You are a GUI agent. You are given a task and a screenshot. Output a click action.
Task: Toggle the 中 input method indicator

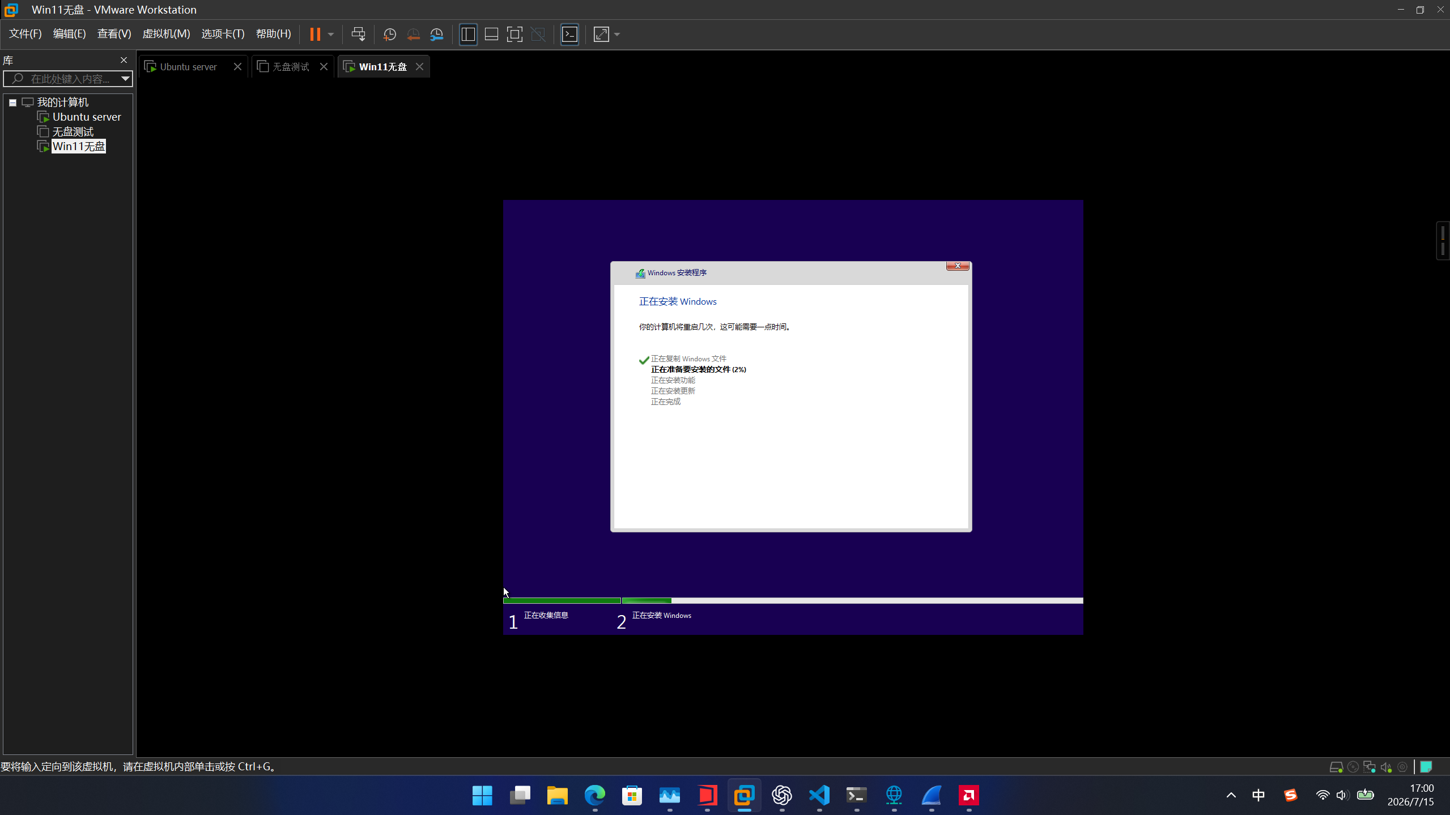(1258, 795)
